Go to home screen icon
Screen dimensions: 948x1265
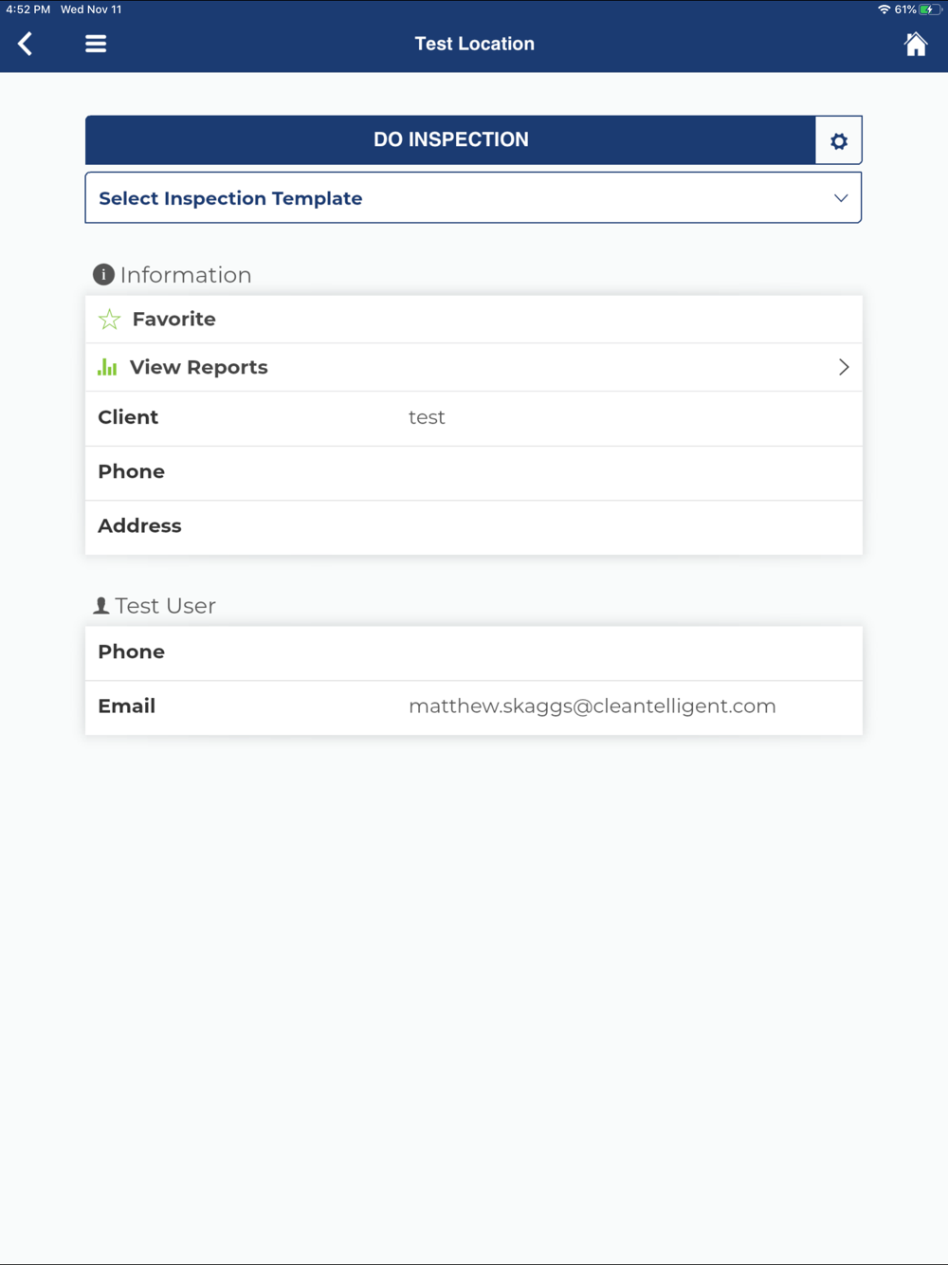[x=915, y=45]
